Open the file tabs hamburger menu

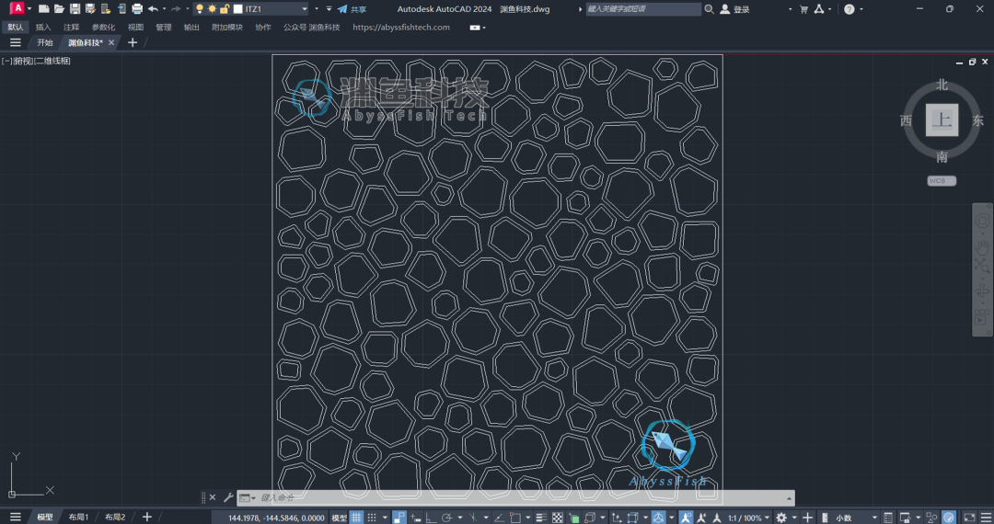(16, 42)
